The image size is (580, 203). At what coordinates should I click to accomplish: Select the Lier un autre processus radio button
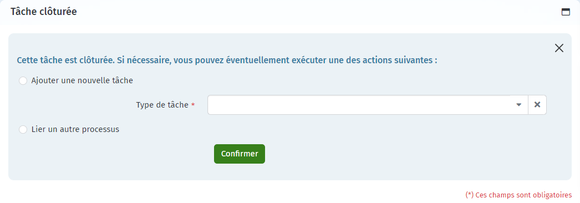(23, 129)
